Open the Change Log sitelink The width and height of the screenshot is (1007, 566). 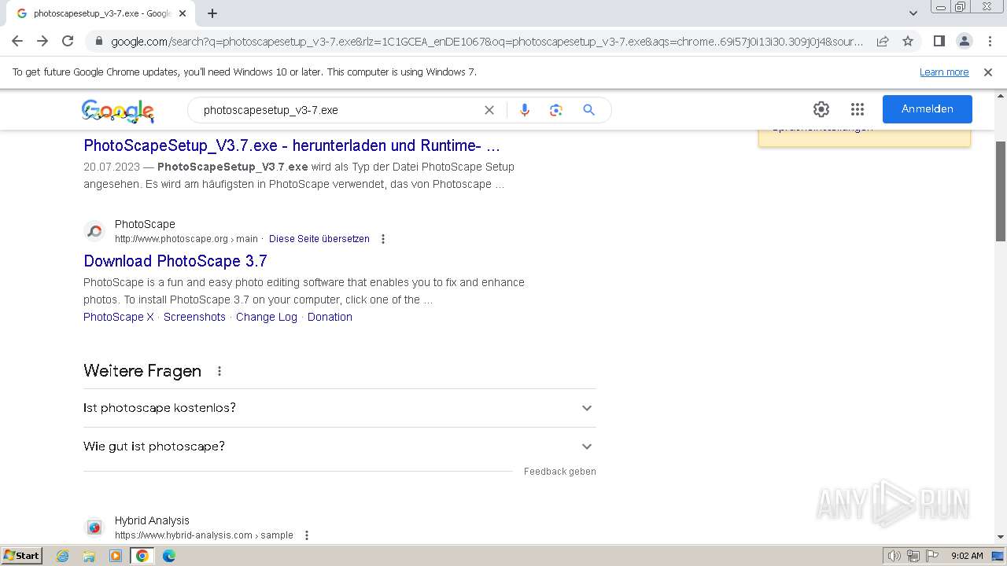(x=267, y=317)
